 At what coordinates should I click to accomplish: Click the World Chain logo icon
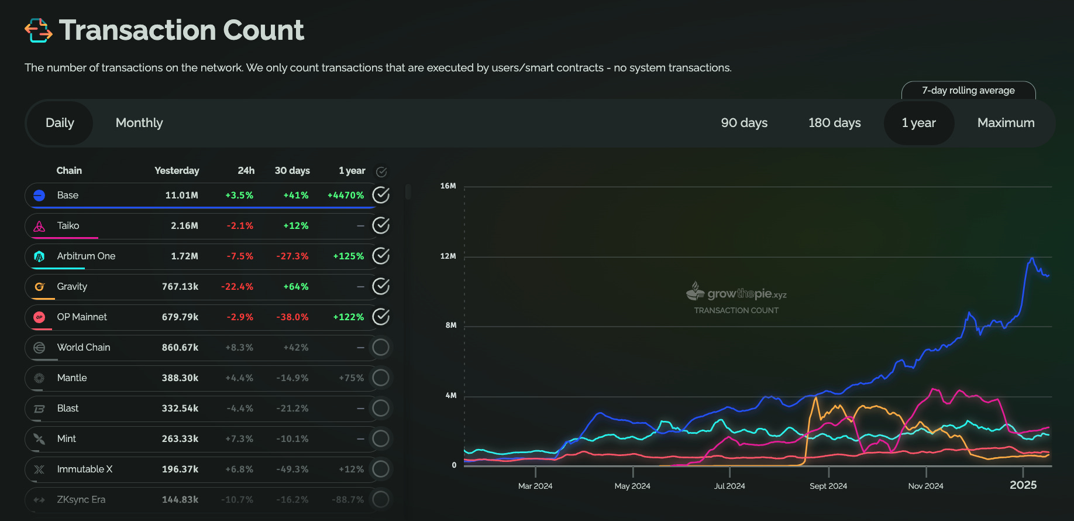click(39, 348)
